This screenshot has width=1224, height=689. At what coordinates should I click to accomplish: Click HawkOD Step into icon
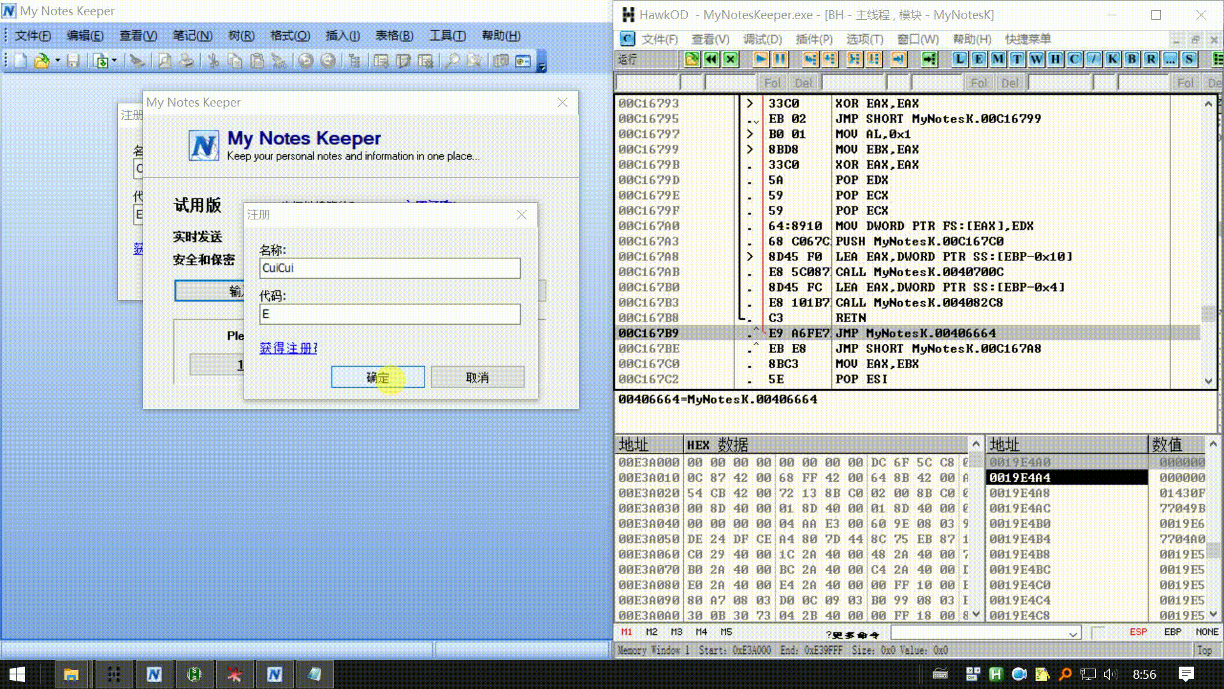[x=810, y=59]
